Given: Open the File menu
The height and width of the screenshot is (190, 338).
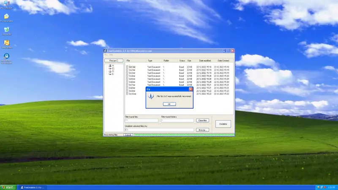Looking at the screenshot, I should [x=106, y=55].
